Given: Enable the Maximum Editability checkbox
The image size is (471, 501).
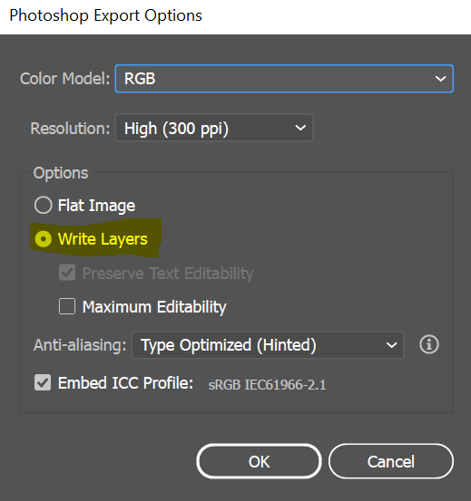Looking at the screenshot, I should click(x=67, y=306).
